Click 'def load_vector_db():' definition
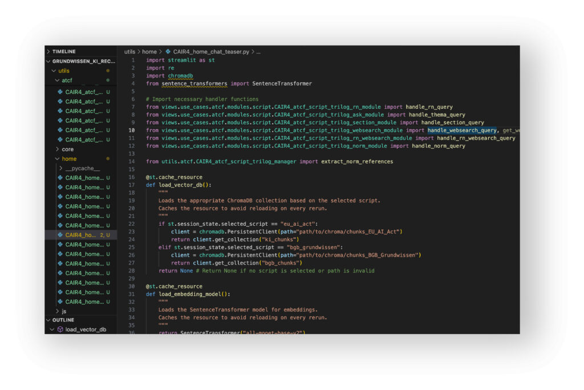584x390 pixels. [x=179, y=185]
